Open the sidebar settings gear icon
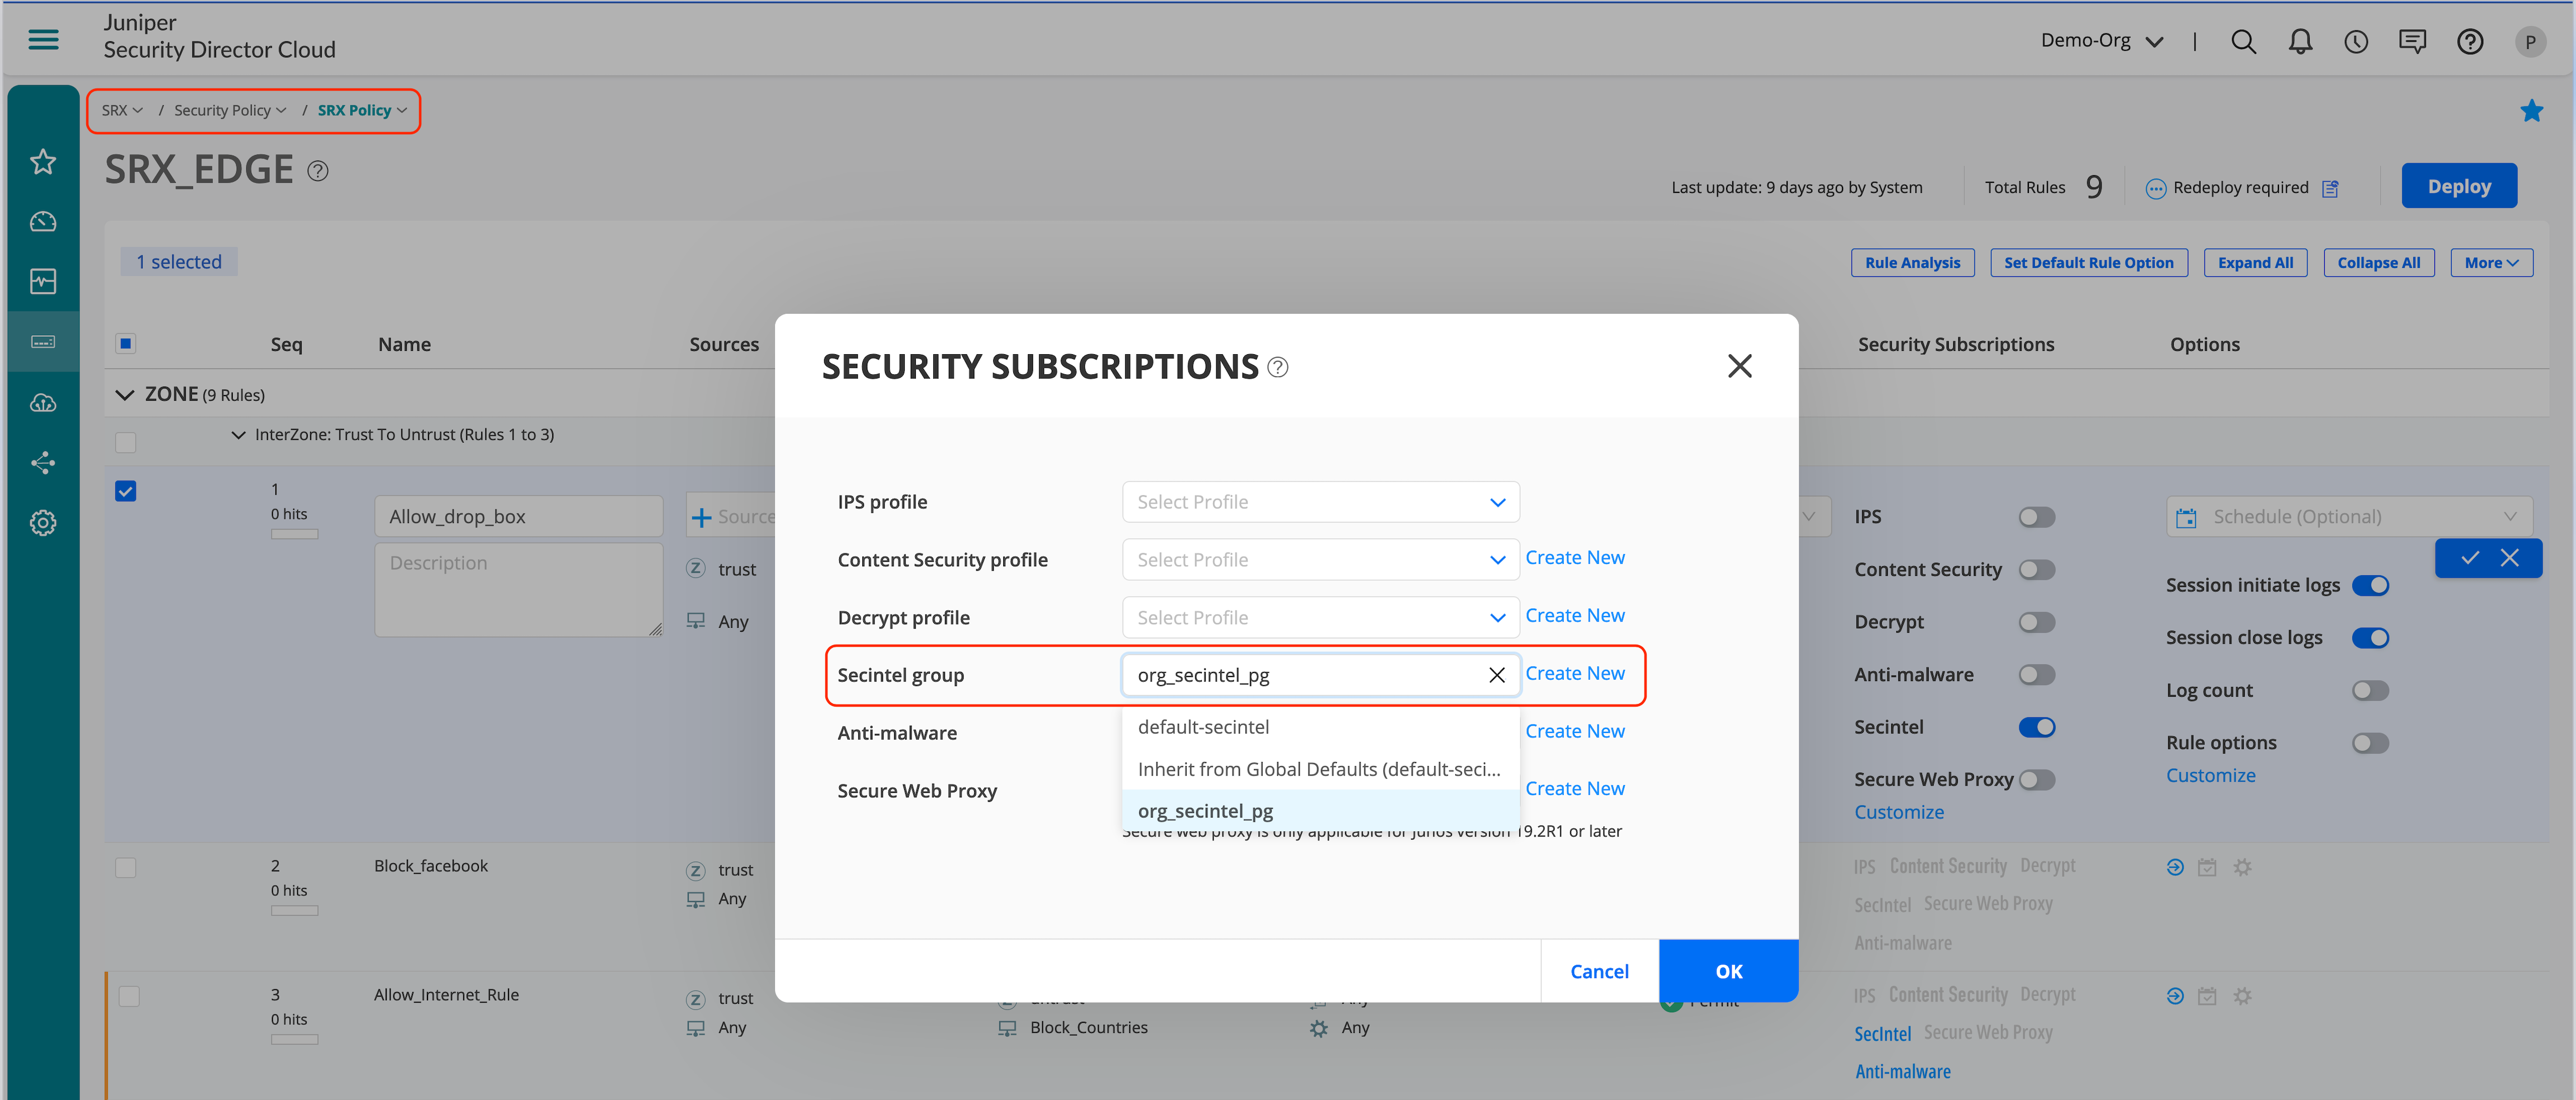The height and width of the screenshot is (1100, 2576). (x=43, y=523)
